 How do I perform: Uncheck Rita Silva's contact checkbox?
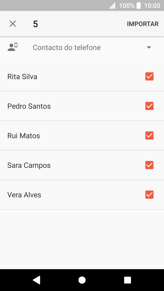point(149,76)
